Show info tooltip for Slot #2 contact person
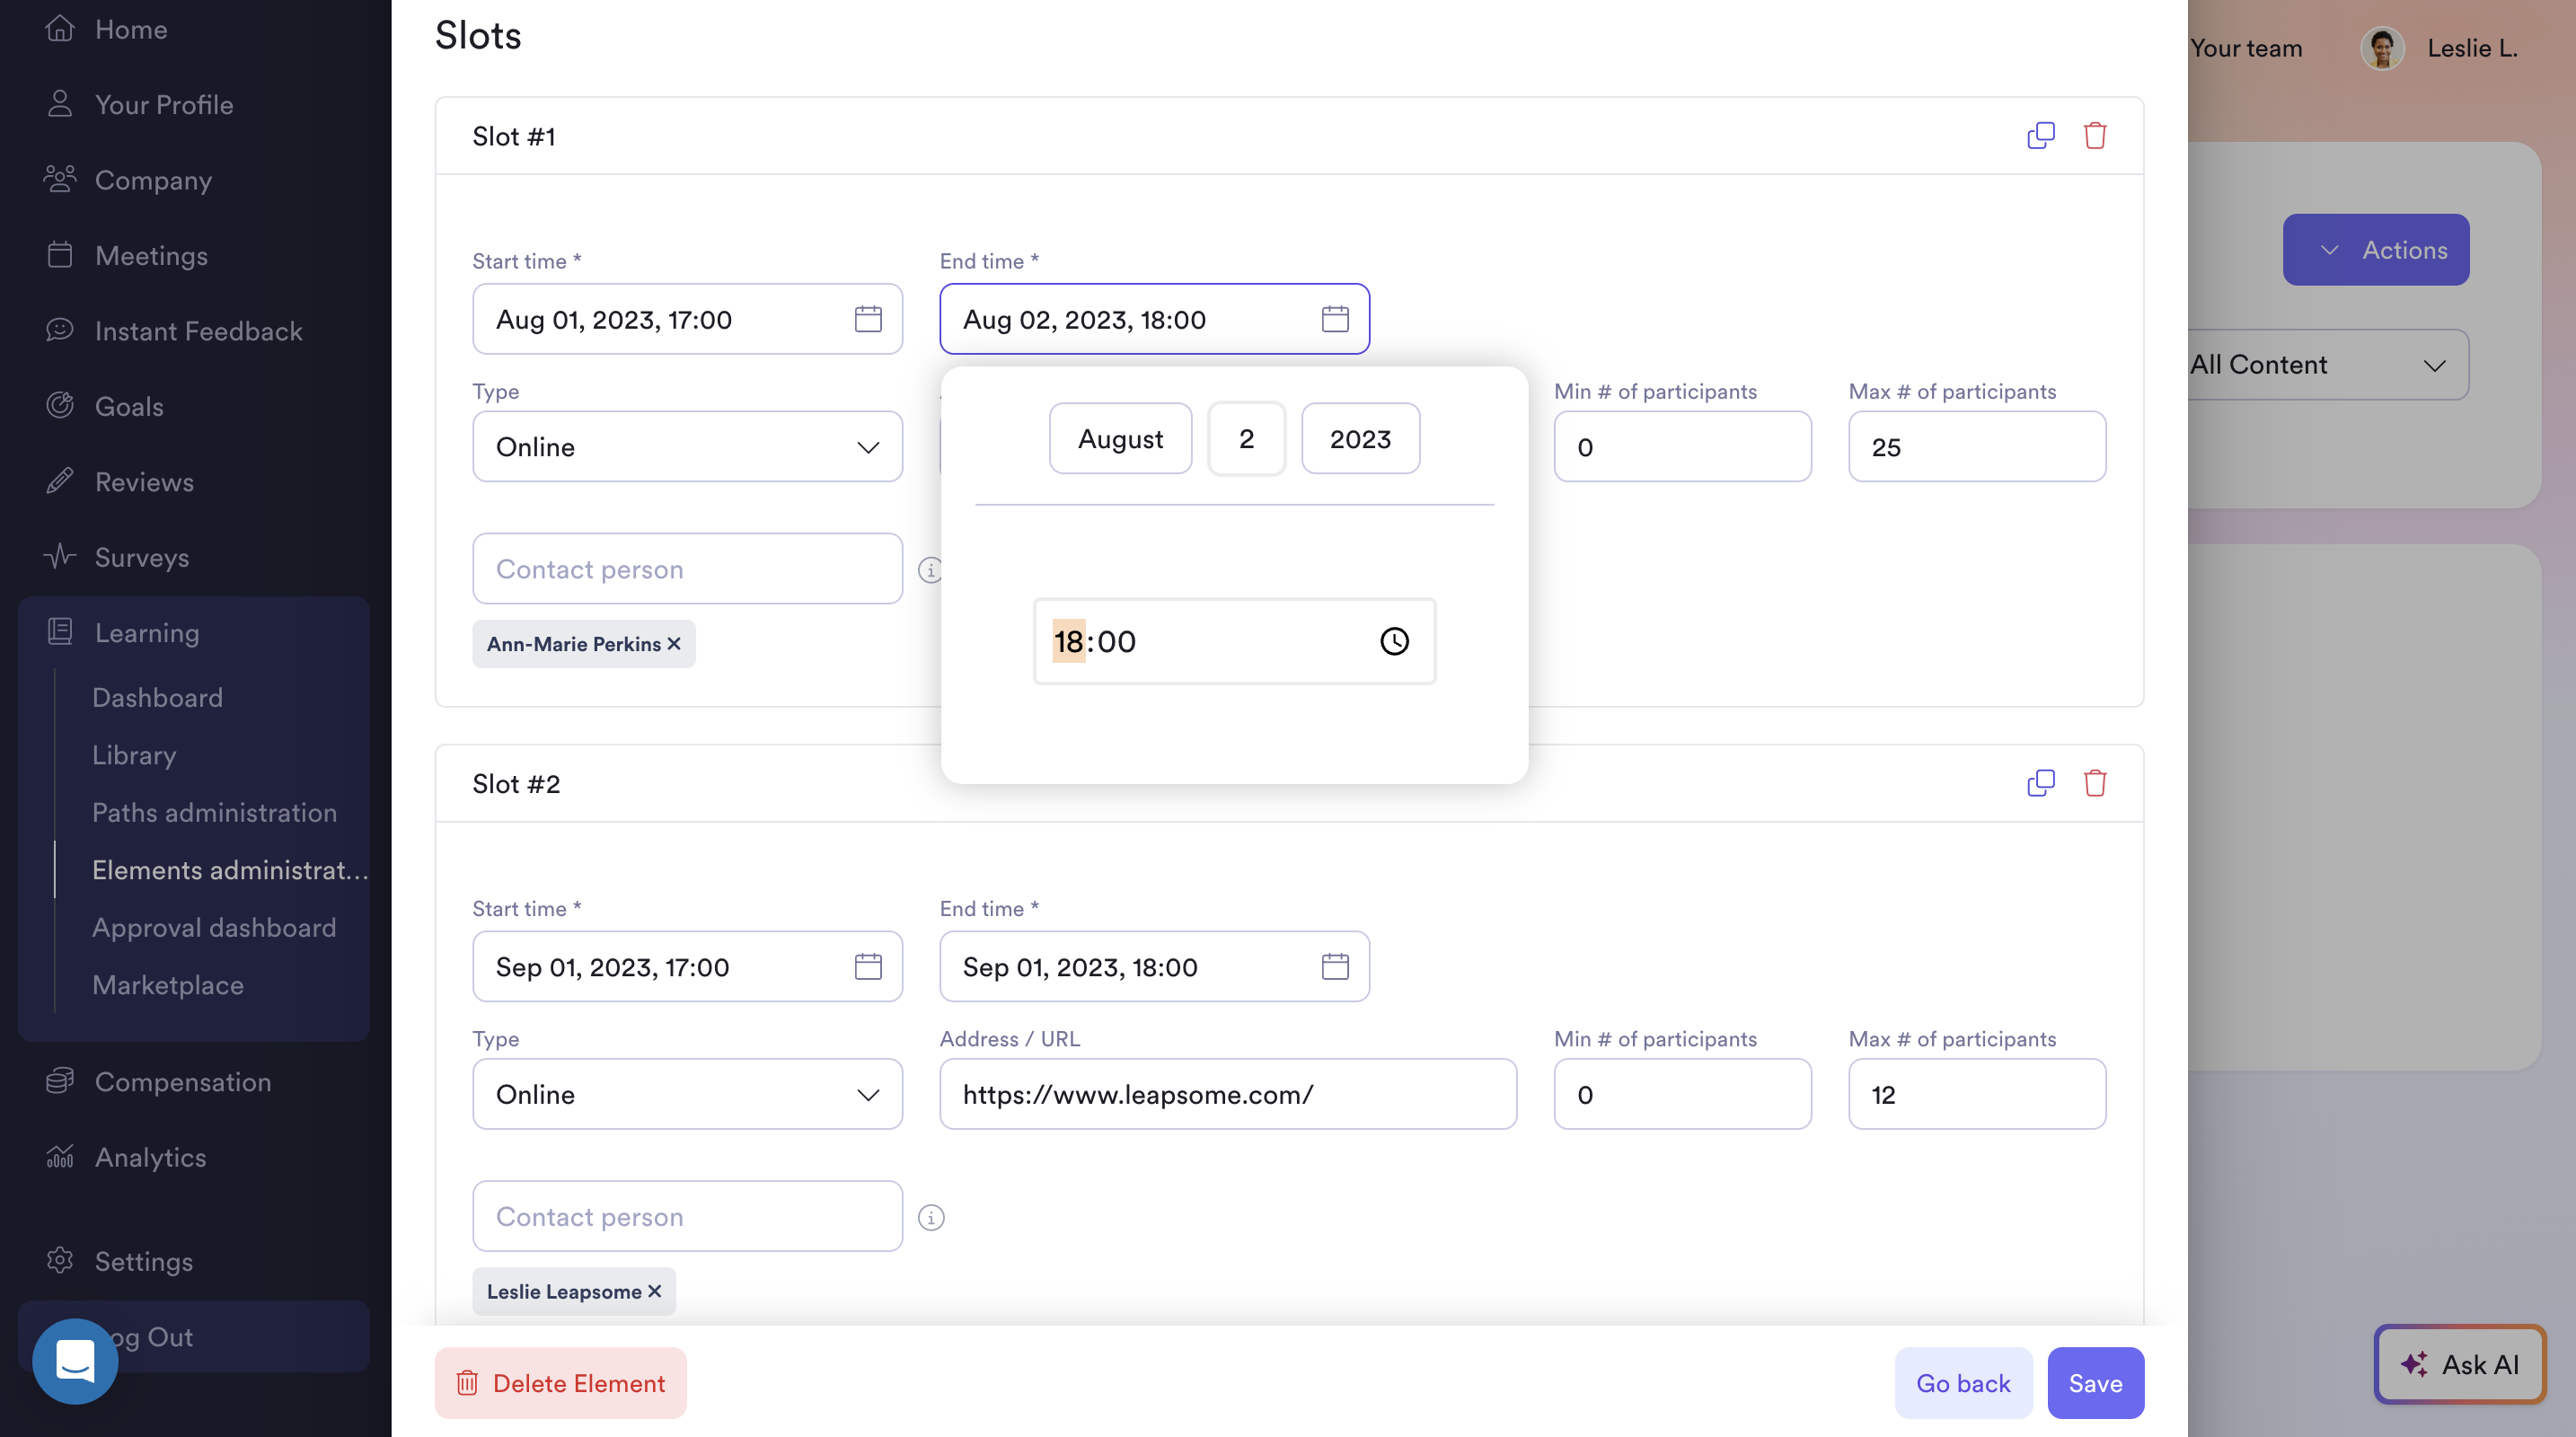Screen dimensions: 2576x1437 point(931,1217)
